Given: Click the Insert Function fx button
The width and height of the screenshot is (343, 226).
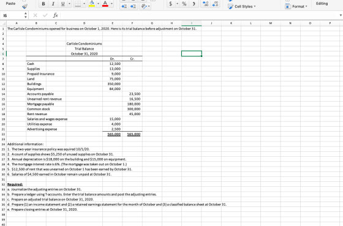Looking at the screenshot, I should coord(56,15).
